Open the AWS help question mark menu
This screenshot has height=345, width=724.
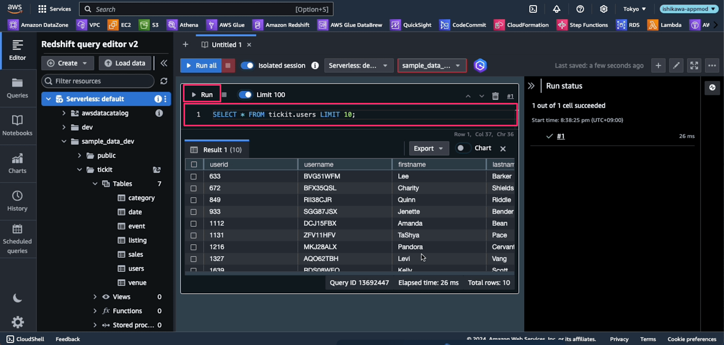pyautogui.click(x=580, y=9)
